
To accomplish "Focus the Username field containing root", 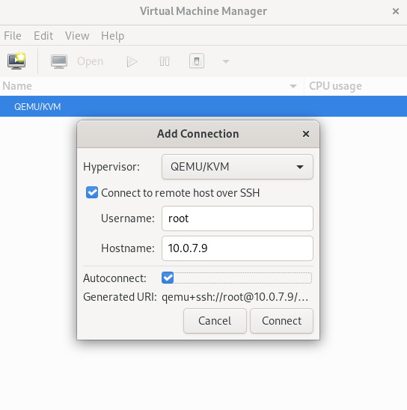I will coord(237,218).
